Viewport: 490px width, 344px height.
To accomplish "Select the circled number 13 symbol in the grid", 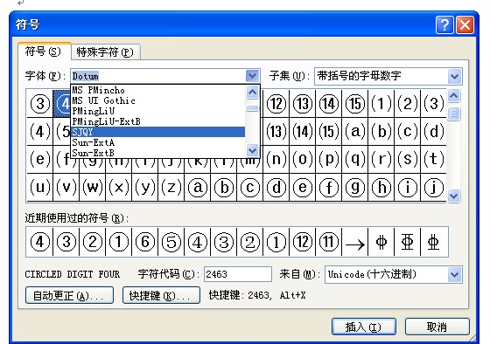I will (303, 103).
